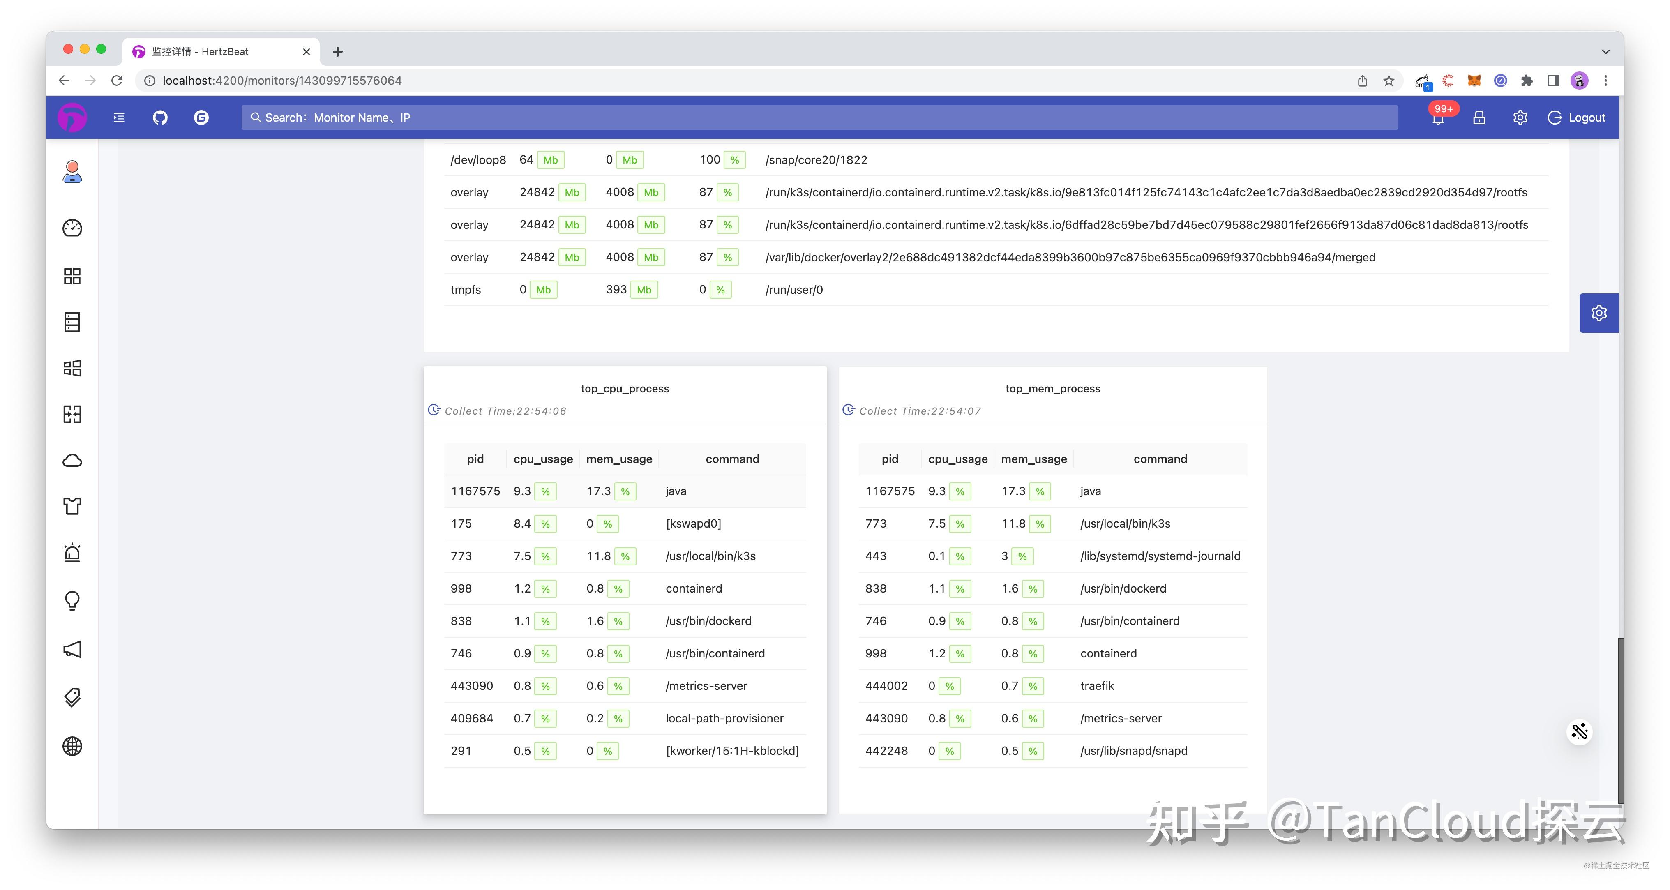
Task: Select the cloud monitoring icon in the sidebar
Action: point(72,460)
